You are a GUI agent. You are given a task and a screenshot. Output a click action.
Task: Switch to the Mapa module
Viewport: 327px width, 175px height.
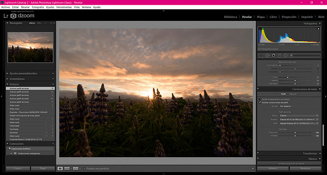coord(261,17)
